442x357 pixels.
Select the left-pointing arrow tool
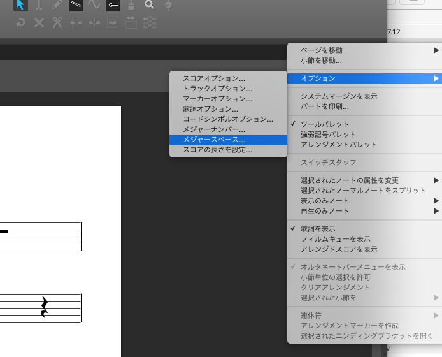pos(113,5)
